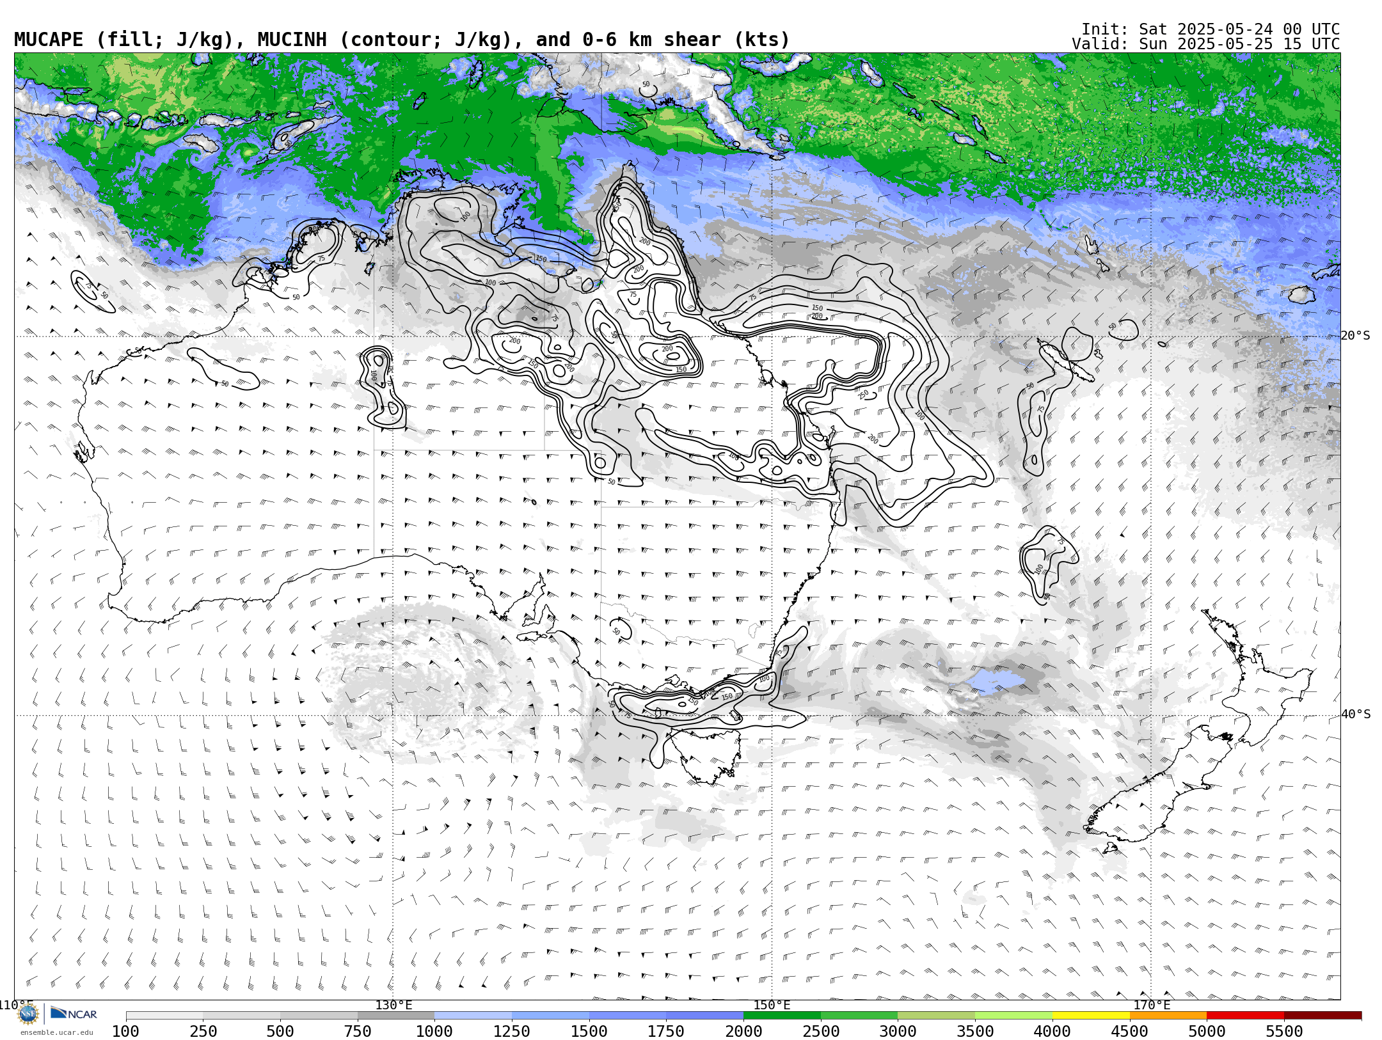Click the 40°S latitude label

(x=1356, y=714)
